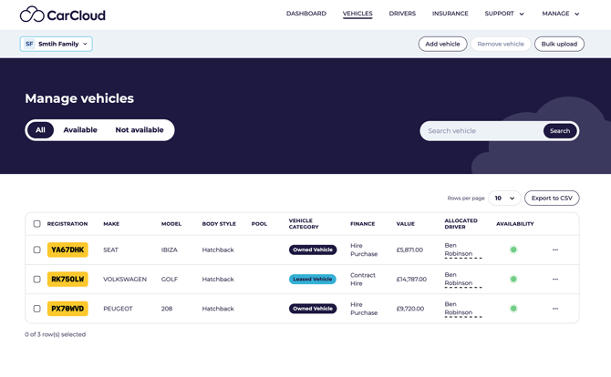Click the SEAT make cell
The width and height of the screenshot is (611, 377).
pyautogui.click(x=110, y=250)
